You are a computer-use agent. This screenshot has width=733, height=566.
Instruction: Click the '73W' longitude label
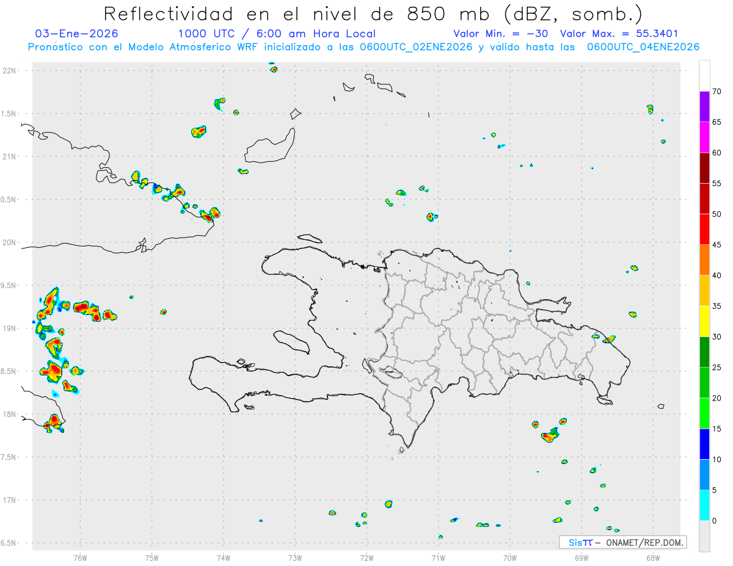click(295, 557)
